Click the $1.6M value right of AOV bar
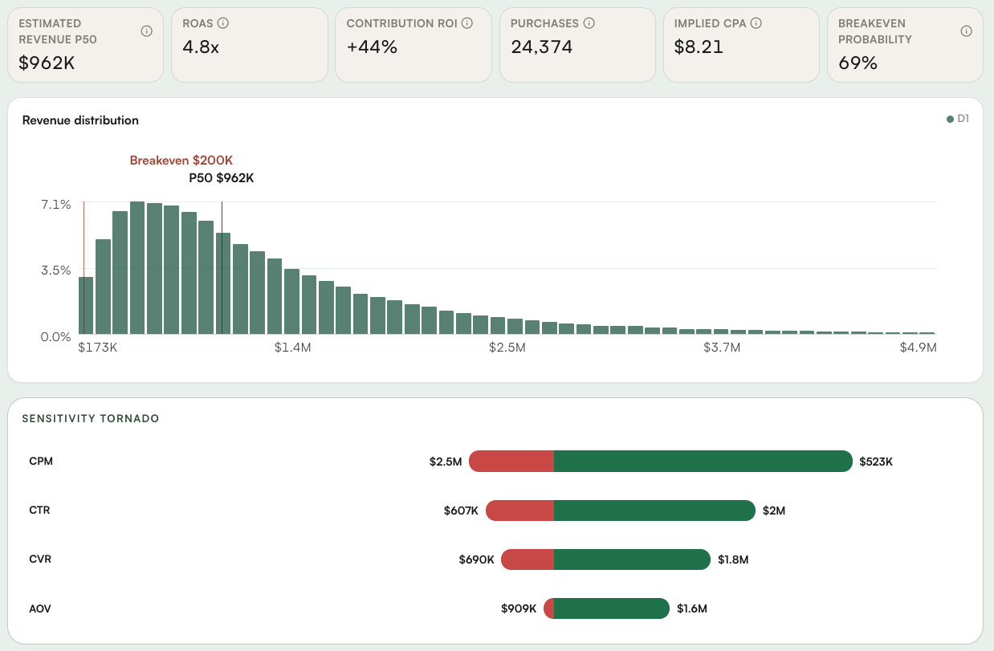This screenshot has width=994, height=651. point(692,608)
